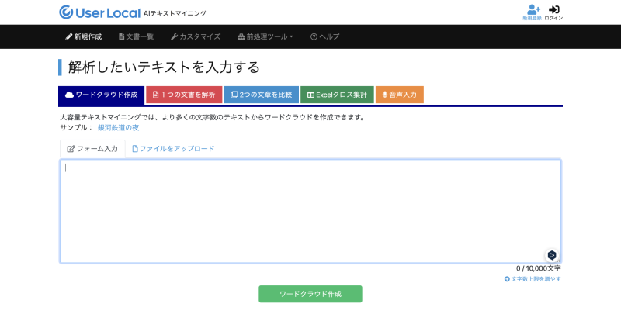Click the ログイン sign-in icon

pyautogui.click(x=553, y=11)
